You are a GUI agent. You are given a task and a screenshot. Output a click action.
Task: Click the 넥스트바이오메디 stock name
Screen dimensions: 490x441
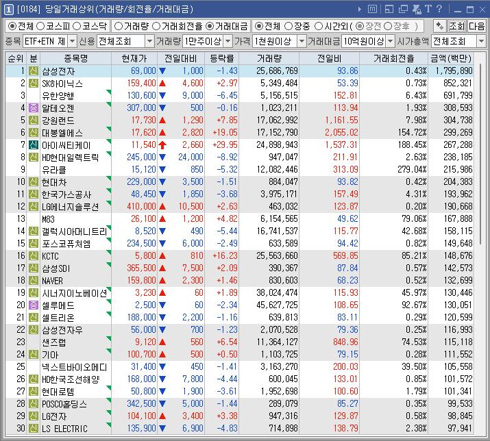pos(75,366)
